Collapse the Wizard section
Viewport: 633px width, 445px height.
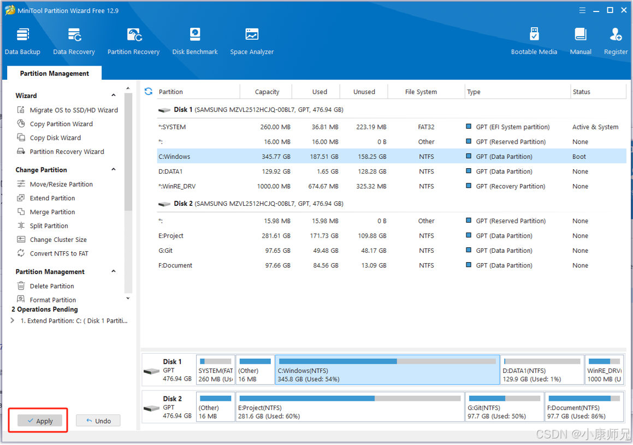(114, 96)
